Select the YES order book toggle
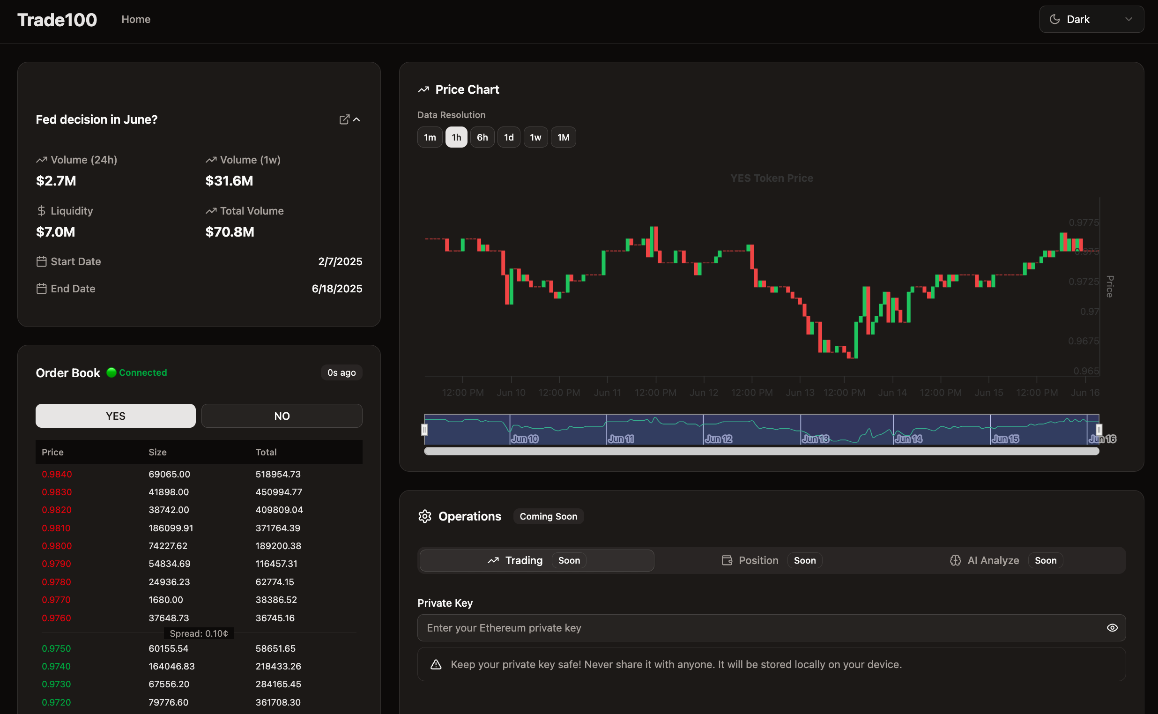The height and width of the screenshot is (714, 1158). (115, 416)
